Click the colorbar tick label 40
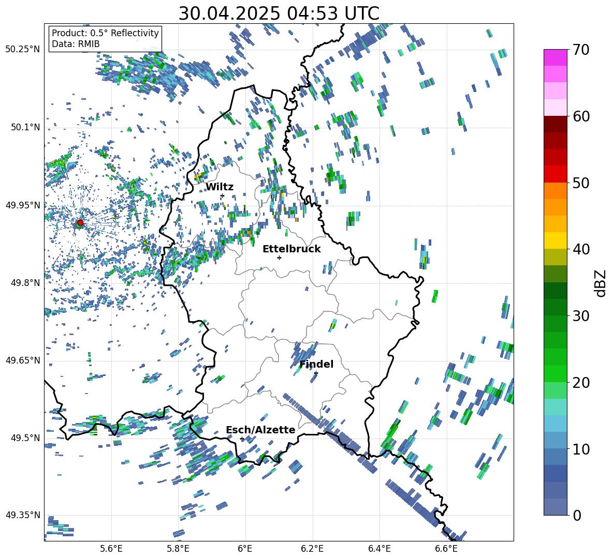613x559 pixels. tap(580, 249)
